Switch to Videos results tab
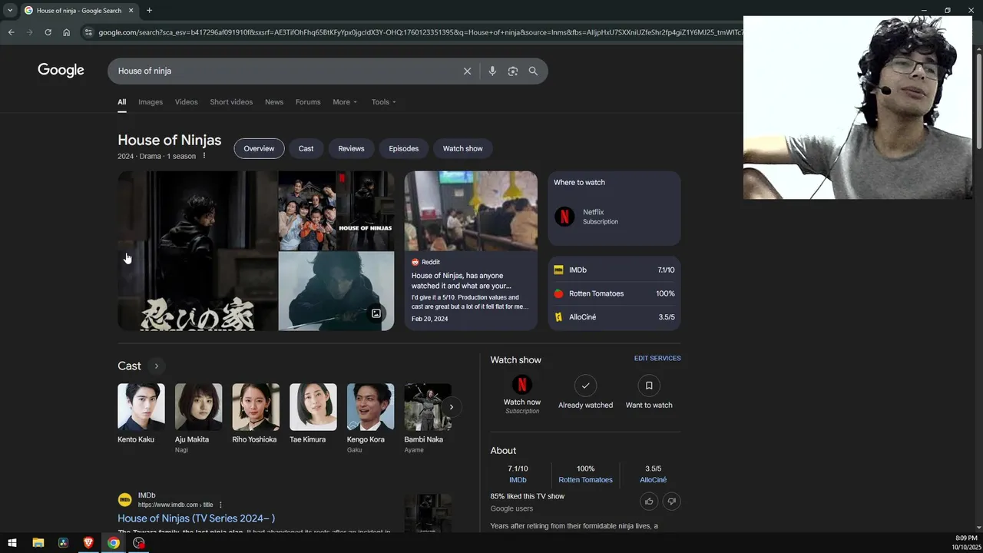 coord(186,102)
